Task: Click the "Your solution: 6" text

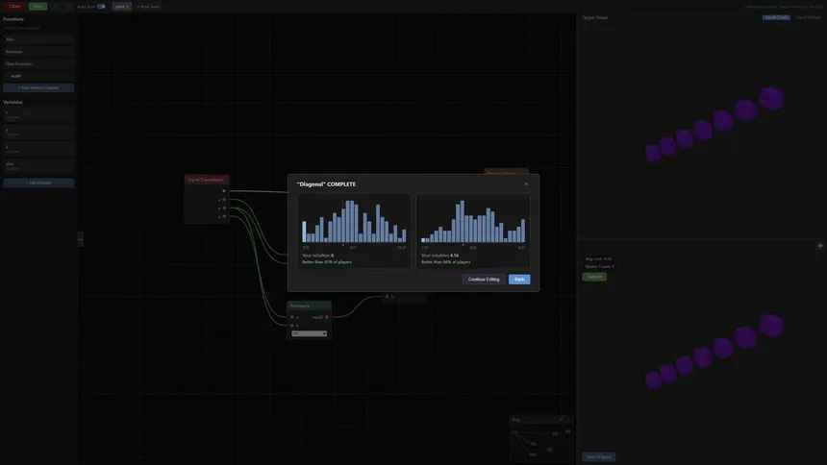Action: click(317, 256)
